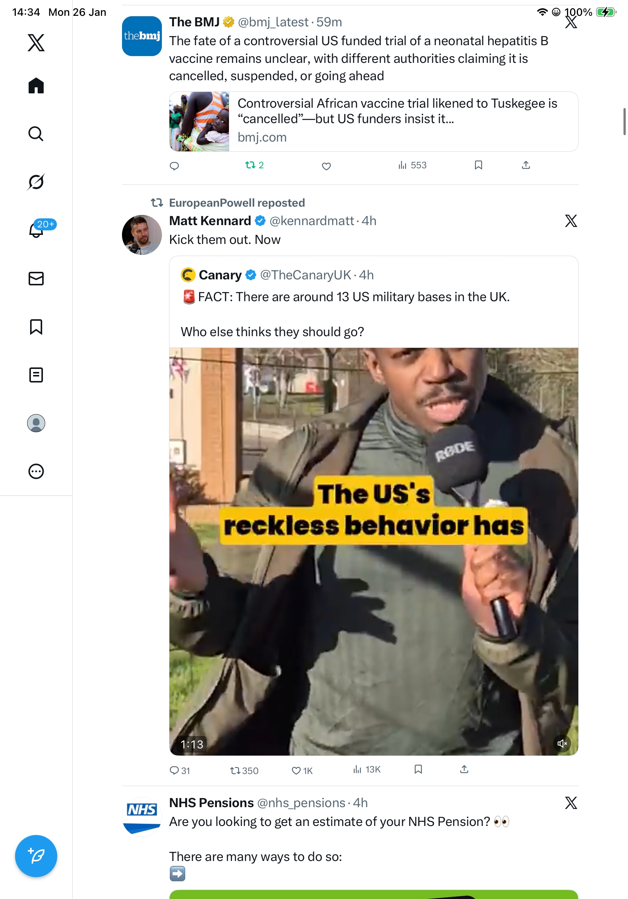Open Grok menu on NHS Pensions post
The width and height of the screenshot is (628, 899).
point(571,803)
